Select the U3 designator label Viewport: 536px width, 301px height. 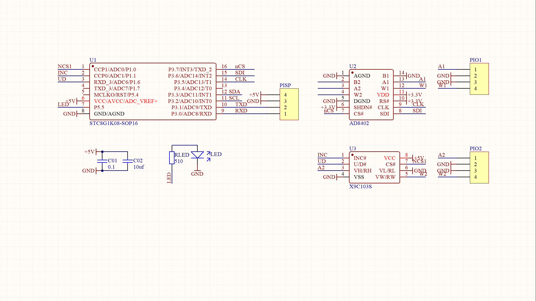coord(353,149)
